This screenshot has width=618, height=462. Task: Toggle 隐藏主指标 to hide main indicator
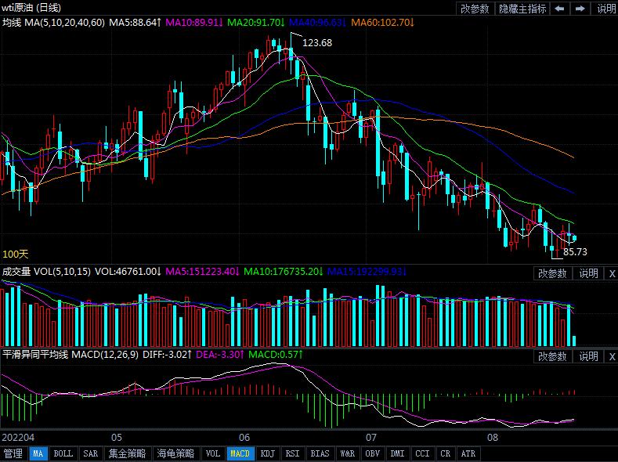[x=522, y=9]
